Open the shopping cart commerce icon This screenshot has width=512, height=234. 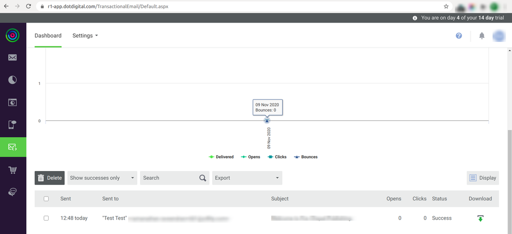click(x=12, y=169)
